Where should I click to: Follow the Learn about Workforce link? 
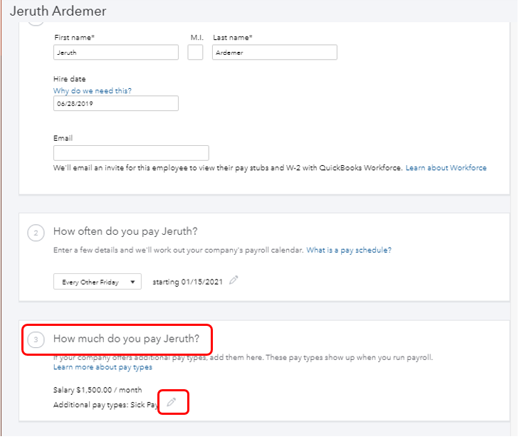point(446,168)
